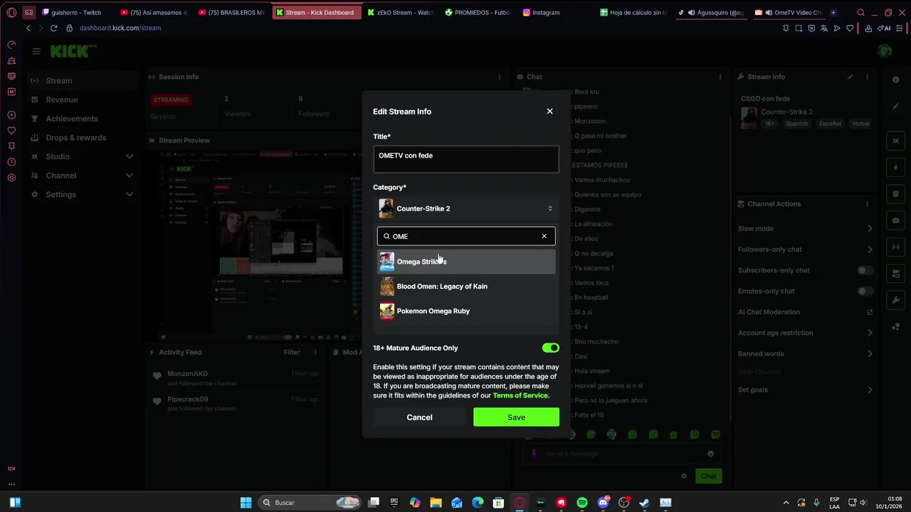Open Activity Feed Filter
The width and height of the screenshot is (911, 512).
pyautogui.click(x=292, y=352)
